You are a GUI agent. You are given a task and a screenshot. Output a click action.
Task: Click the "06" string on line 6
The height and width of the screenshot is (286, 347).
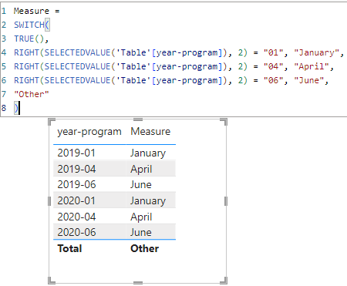(274, 80)
